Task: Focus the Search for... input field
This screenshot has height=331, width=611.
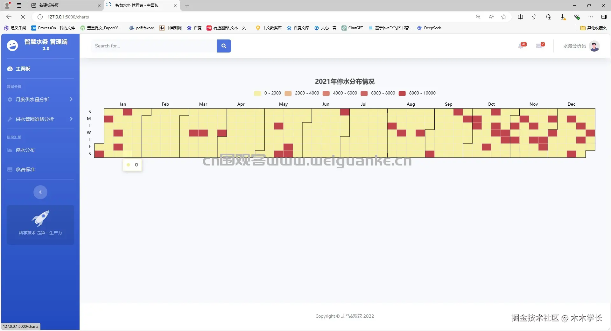Action: tap(154, 46)
